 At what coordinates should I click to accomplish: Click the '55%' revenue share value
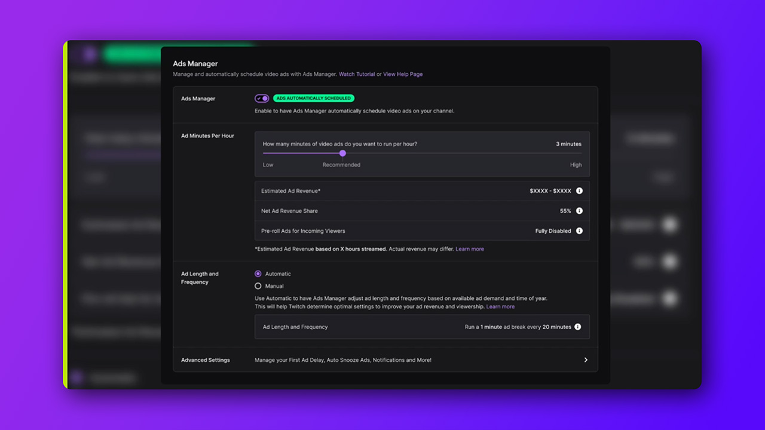[x=565, y=211]
